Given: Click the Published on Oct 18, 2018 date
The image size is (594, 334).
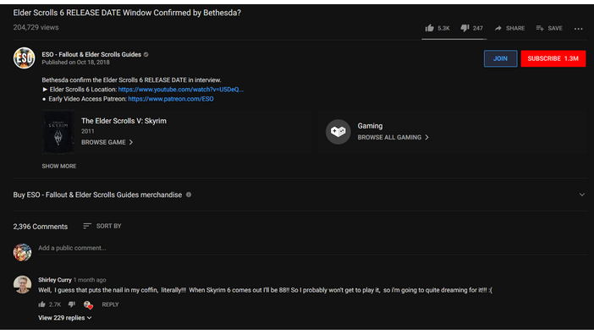Looking at the screenshot, I should click(x=76, y=63).
